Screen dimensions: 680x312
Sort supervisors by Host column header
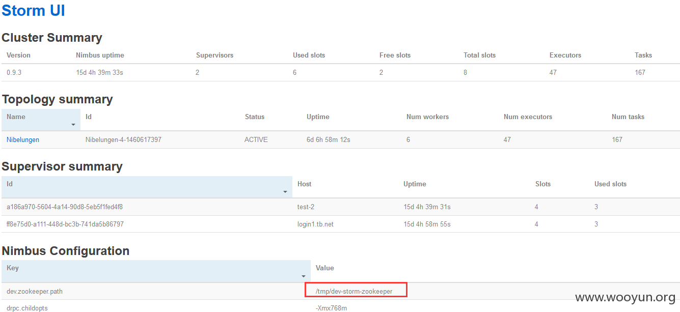coord(305,184)
